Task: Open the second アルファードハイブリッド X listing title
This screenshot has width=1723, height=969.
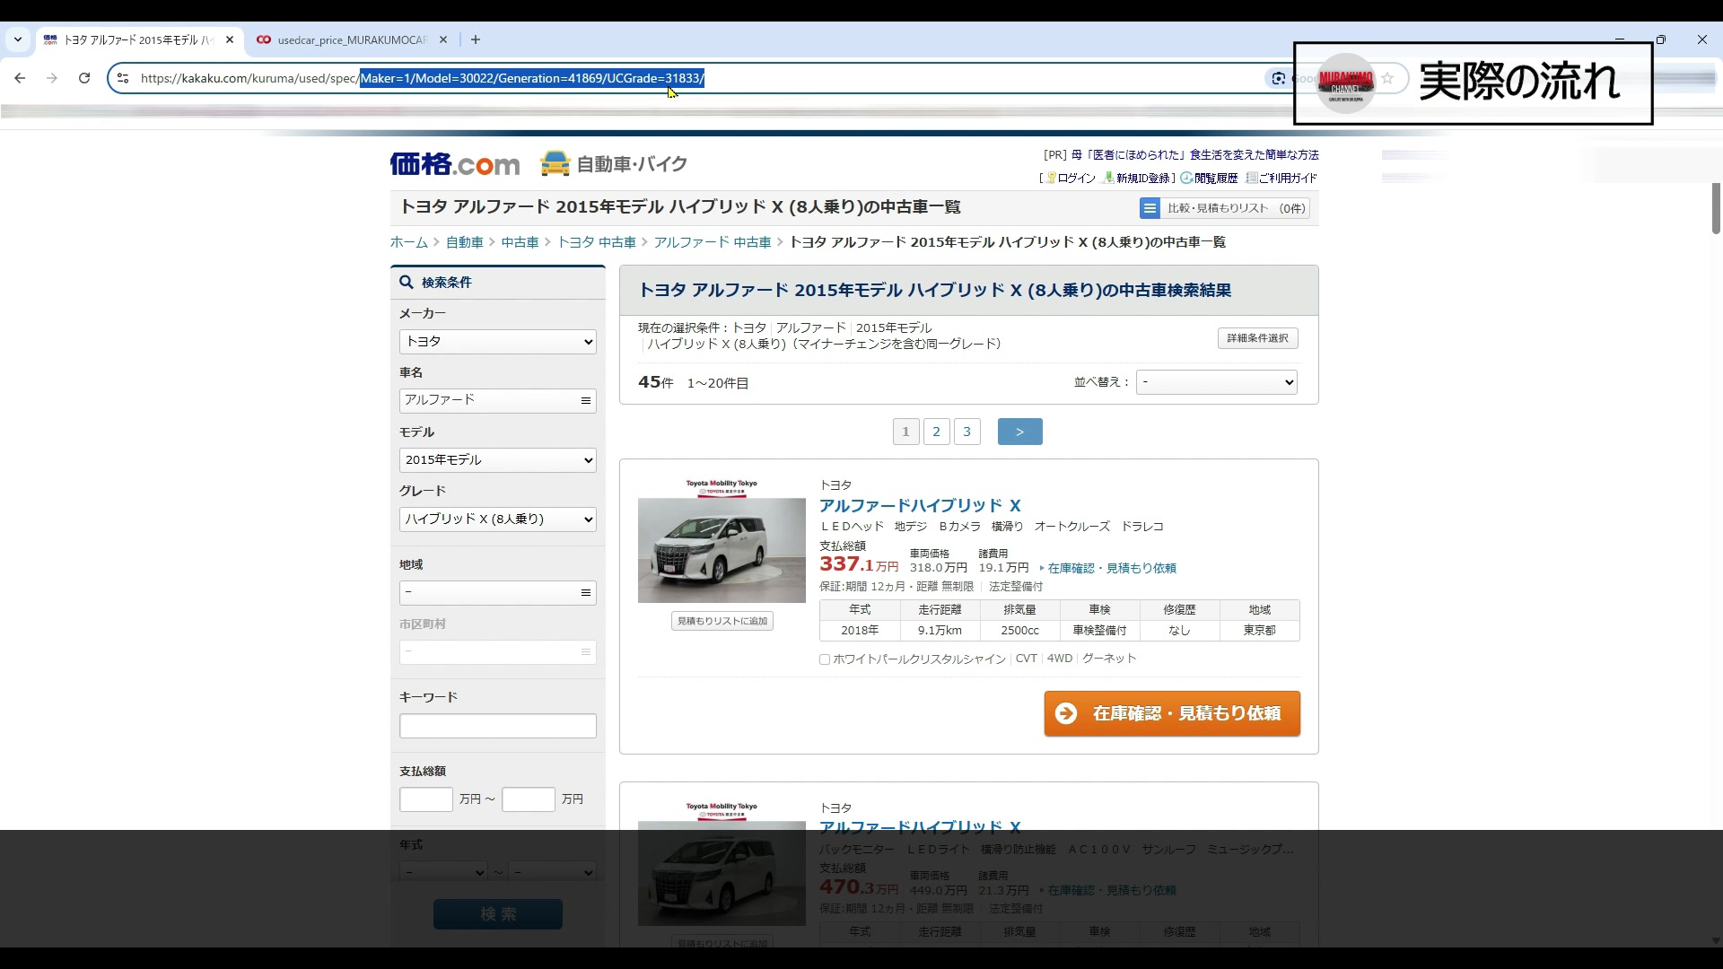Action: [920, 827]
